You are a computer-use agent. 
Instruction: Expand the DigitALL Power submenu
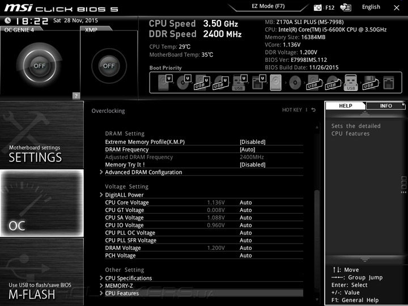click(124, 195)
